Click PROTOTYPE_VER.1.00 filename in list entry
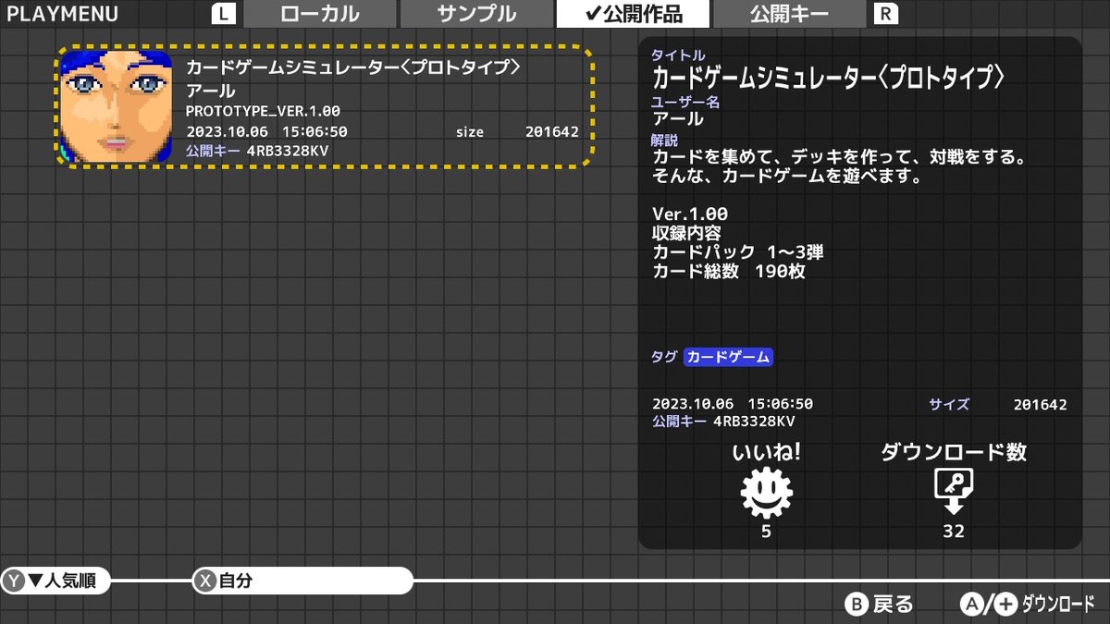 pos(263,111)
